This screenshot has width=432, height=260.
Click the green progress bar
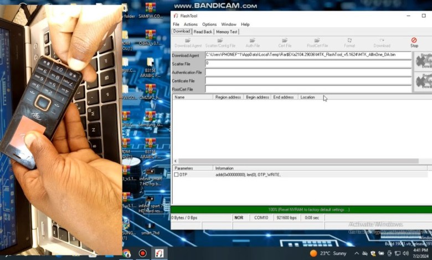tap(301, 210)
